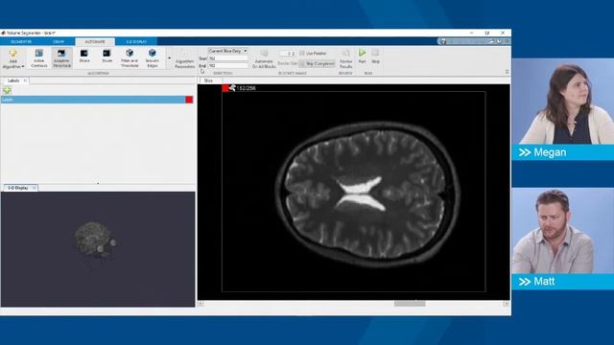Close the Labels panel
The image size is (614, 345).
25,80
